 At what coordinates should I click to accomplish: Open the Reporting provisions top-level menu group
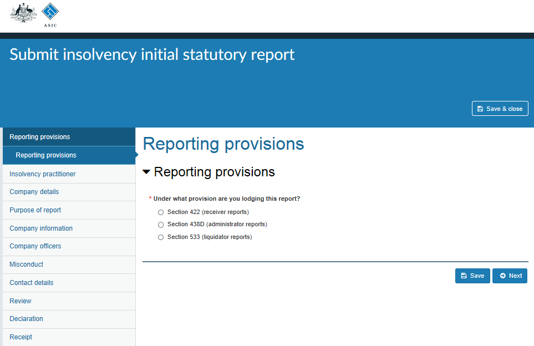coord(69,137)
